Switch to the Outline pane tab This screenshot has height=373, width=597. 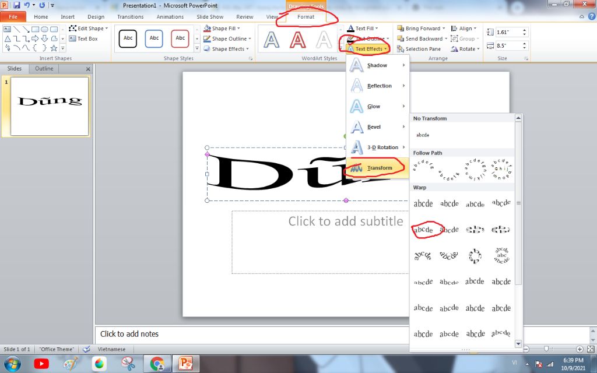click(x=44, y=69)
